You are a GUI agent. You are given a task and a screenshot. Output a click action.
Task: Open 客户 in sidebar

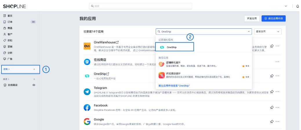[x=10, y=34]
